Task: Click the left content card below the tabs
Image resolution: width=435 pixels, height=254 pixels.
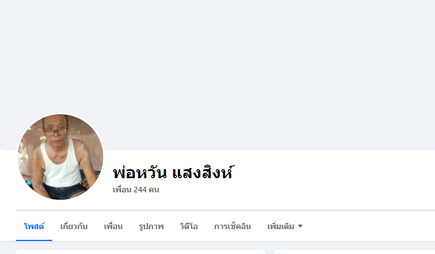Action: coord(140,252)
